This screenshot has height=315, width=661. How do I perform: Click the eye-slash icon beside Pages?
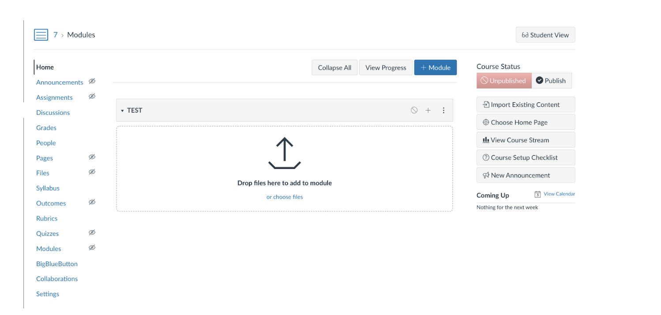(92, 157)
